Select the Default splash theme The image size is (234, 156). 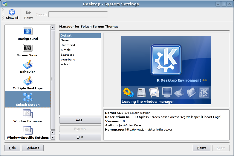pos(80,35)
